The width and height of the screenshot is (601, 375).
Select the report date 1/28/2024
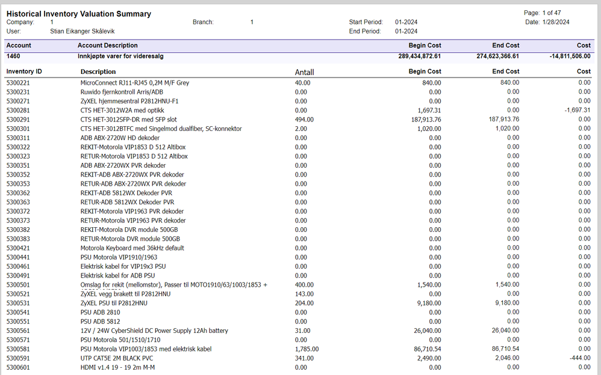coord(556,22)
